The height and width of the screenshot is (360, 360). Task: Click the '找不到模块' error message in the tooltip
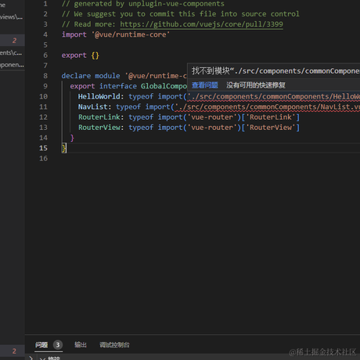point(275,70)
